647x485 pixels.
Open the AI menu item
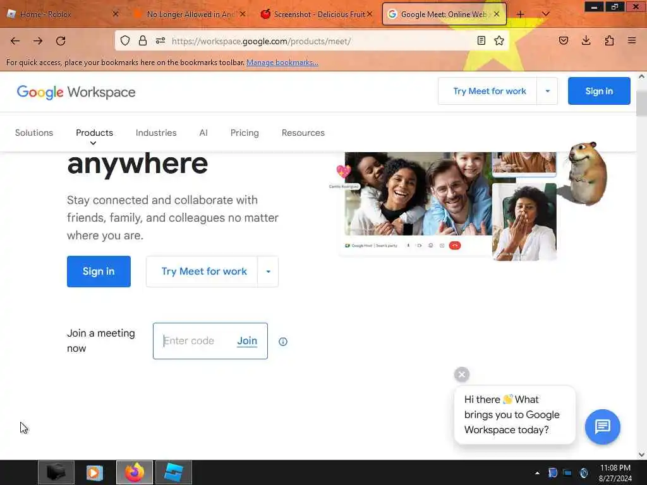pos(203,133)
